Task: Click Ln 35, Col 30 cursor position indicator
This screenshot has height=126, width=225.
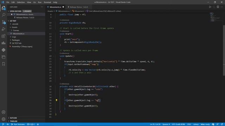Action: (x=155, y=124)
